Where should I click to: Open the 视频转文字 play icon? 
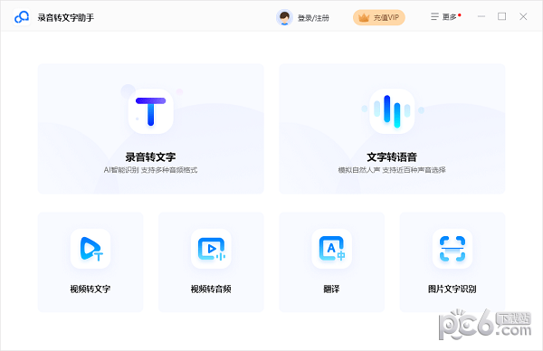coord(90,249)
